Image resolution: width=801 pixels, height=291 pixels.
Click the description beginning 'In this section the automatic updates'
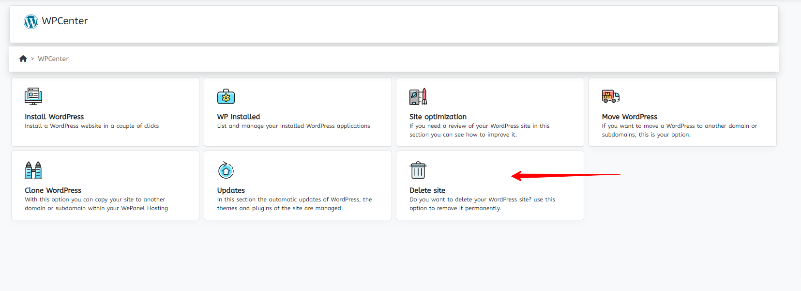295,204
